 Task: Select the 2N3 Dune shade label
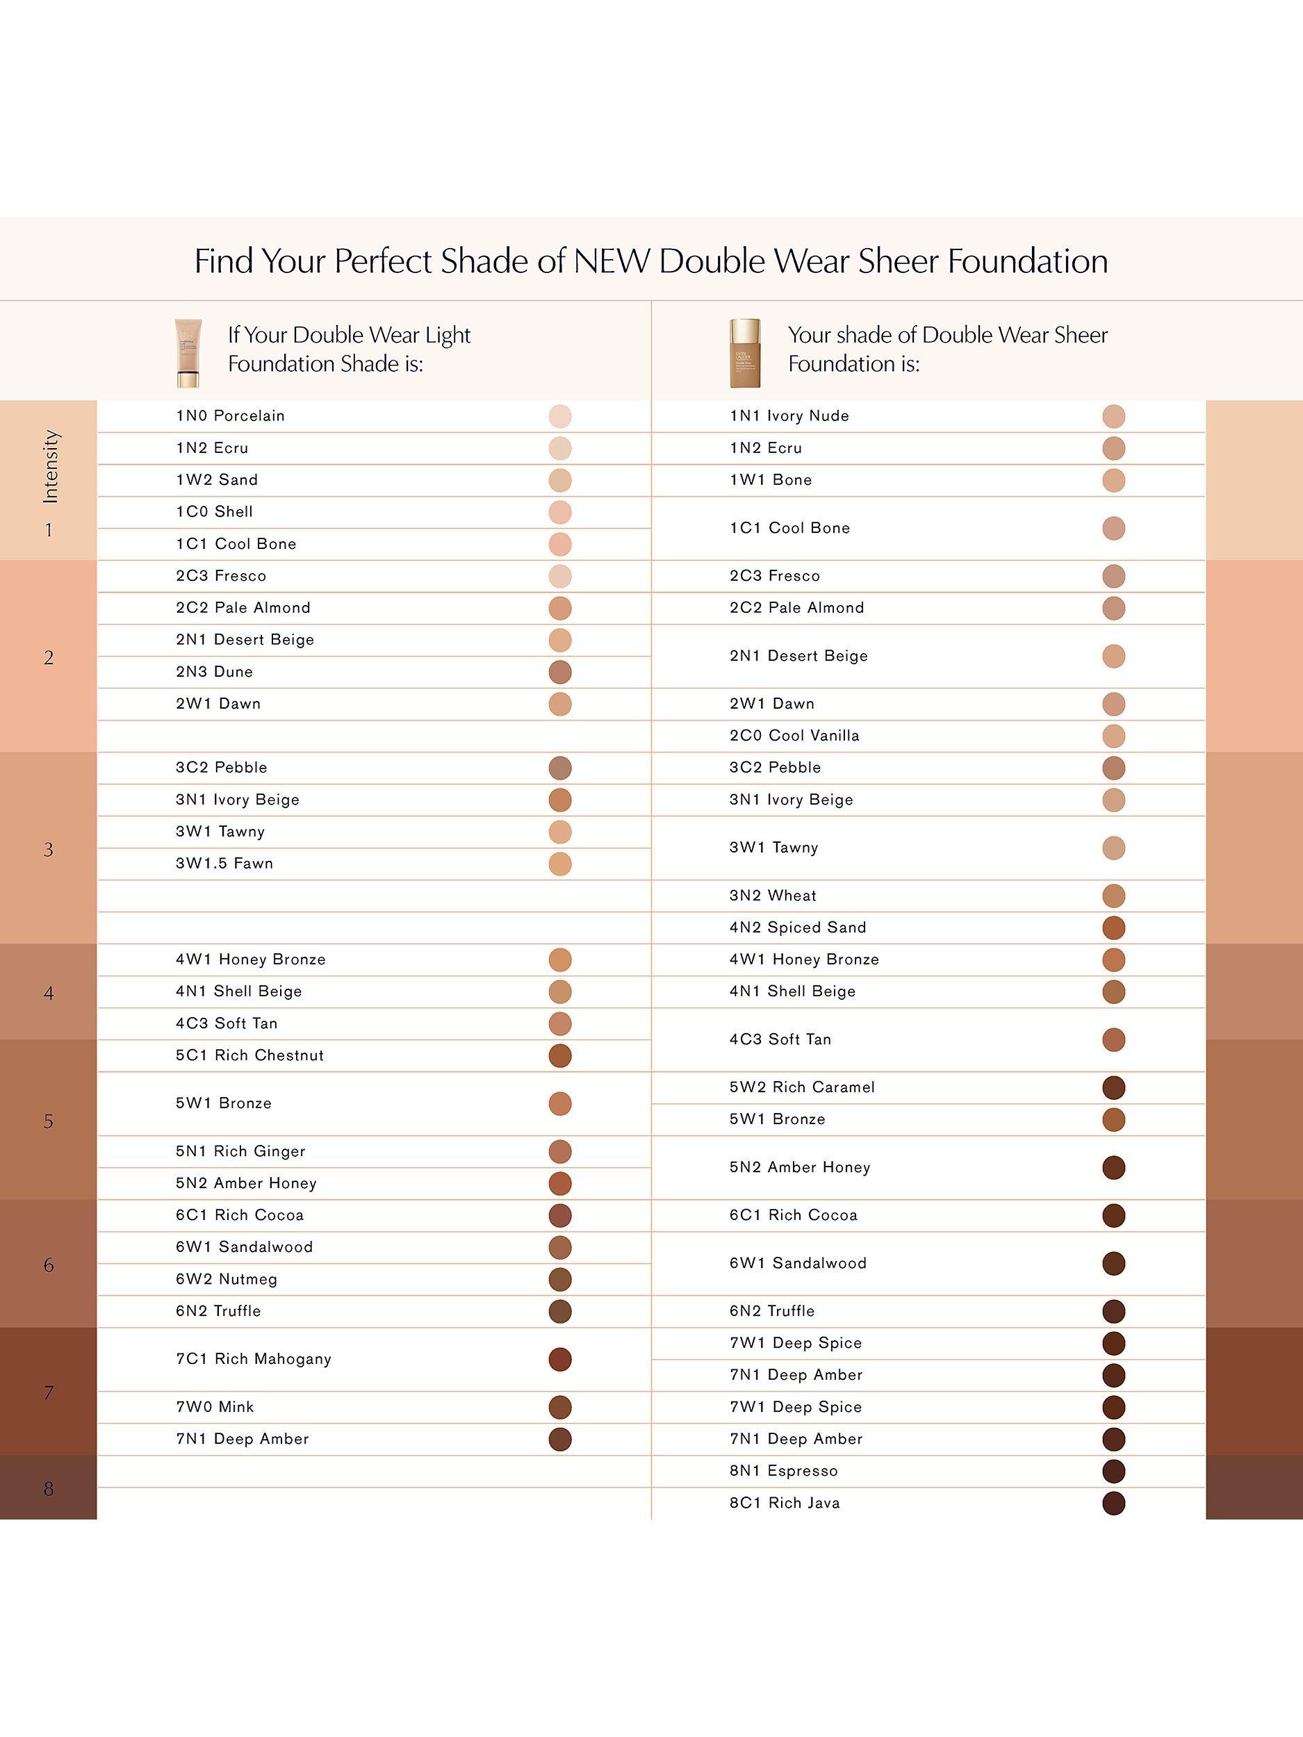215,672
